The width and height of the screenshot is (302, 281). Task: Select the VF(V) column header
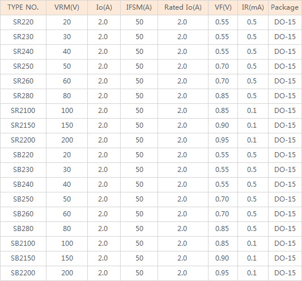pos(223,7)
